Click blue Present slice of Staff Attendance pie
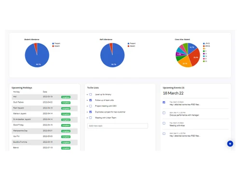 tap(112, 58)
